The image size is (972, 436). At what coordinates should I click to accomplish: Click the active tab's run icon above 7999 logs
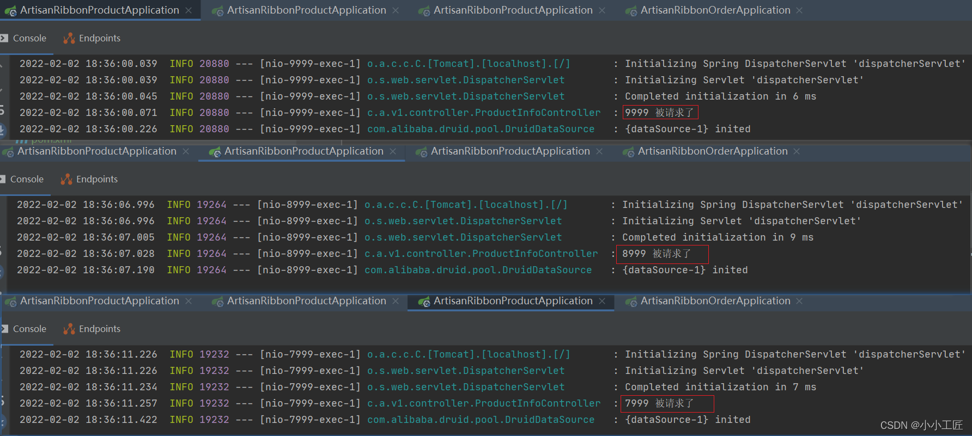(x=424, y=302)
